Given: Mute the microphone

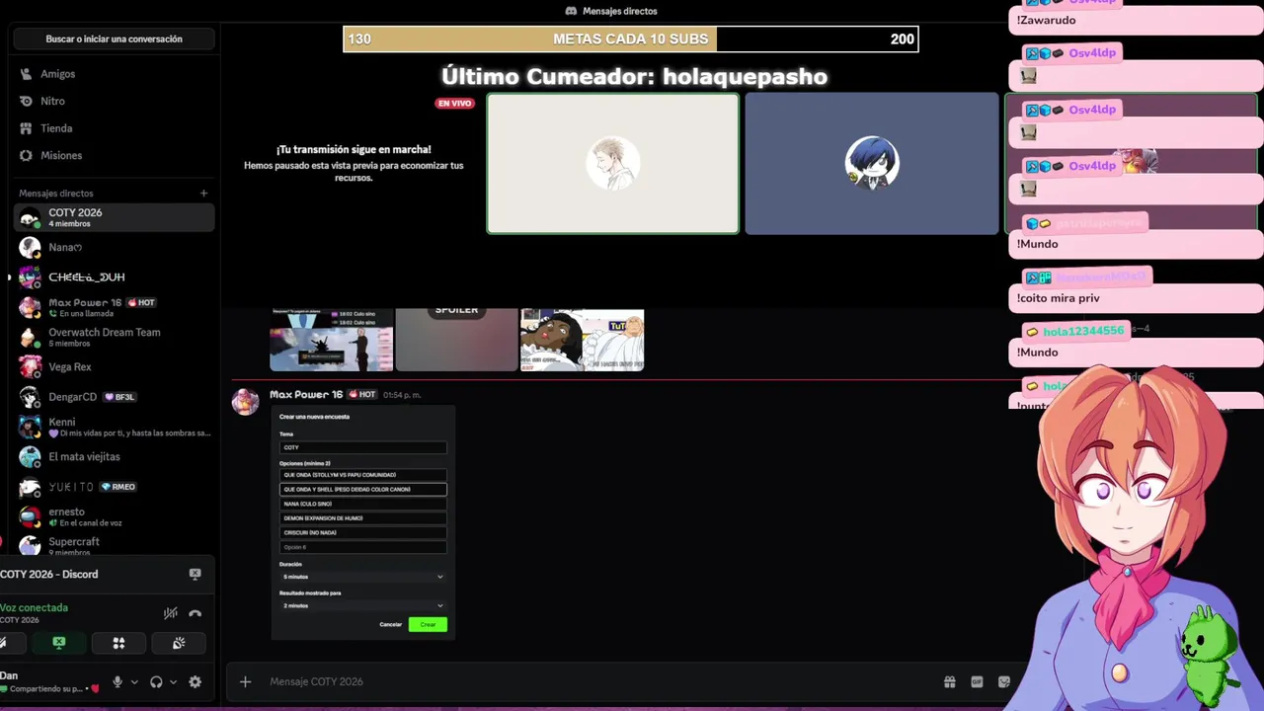Looking at the screenshot, I should click(x=118, y=681).
